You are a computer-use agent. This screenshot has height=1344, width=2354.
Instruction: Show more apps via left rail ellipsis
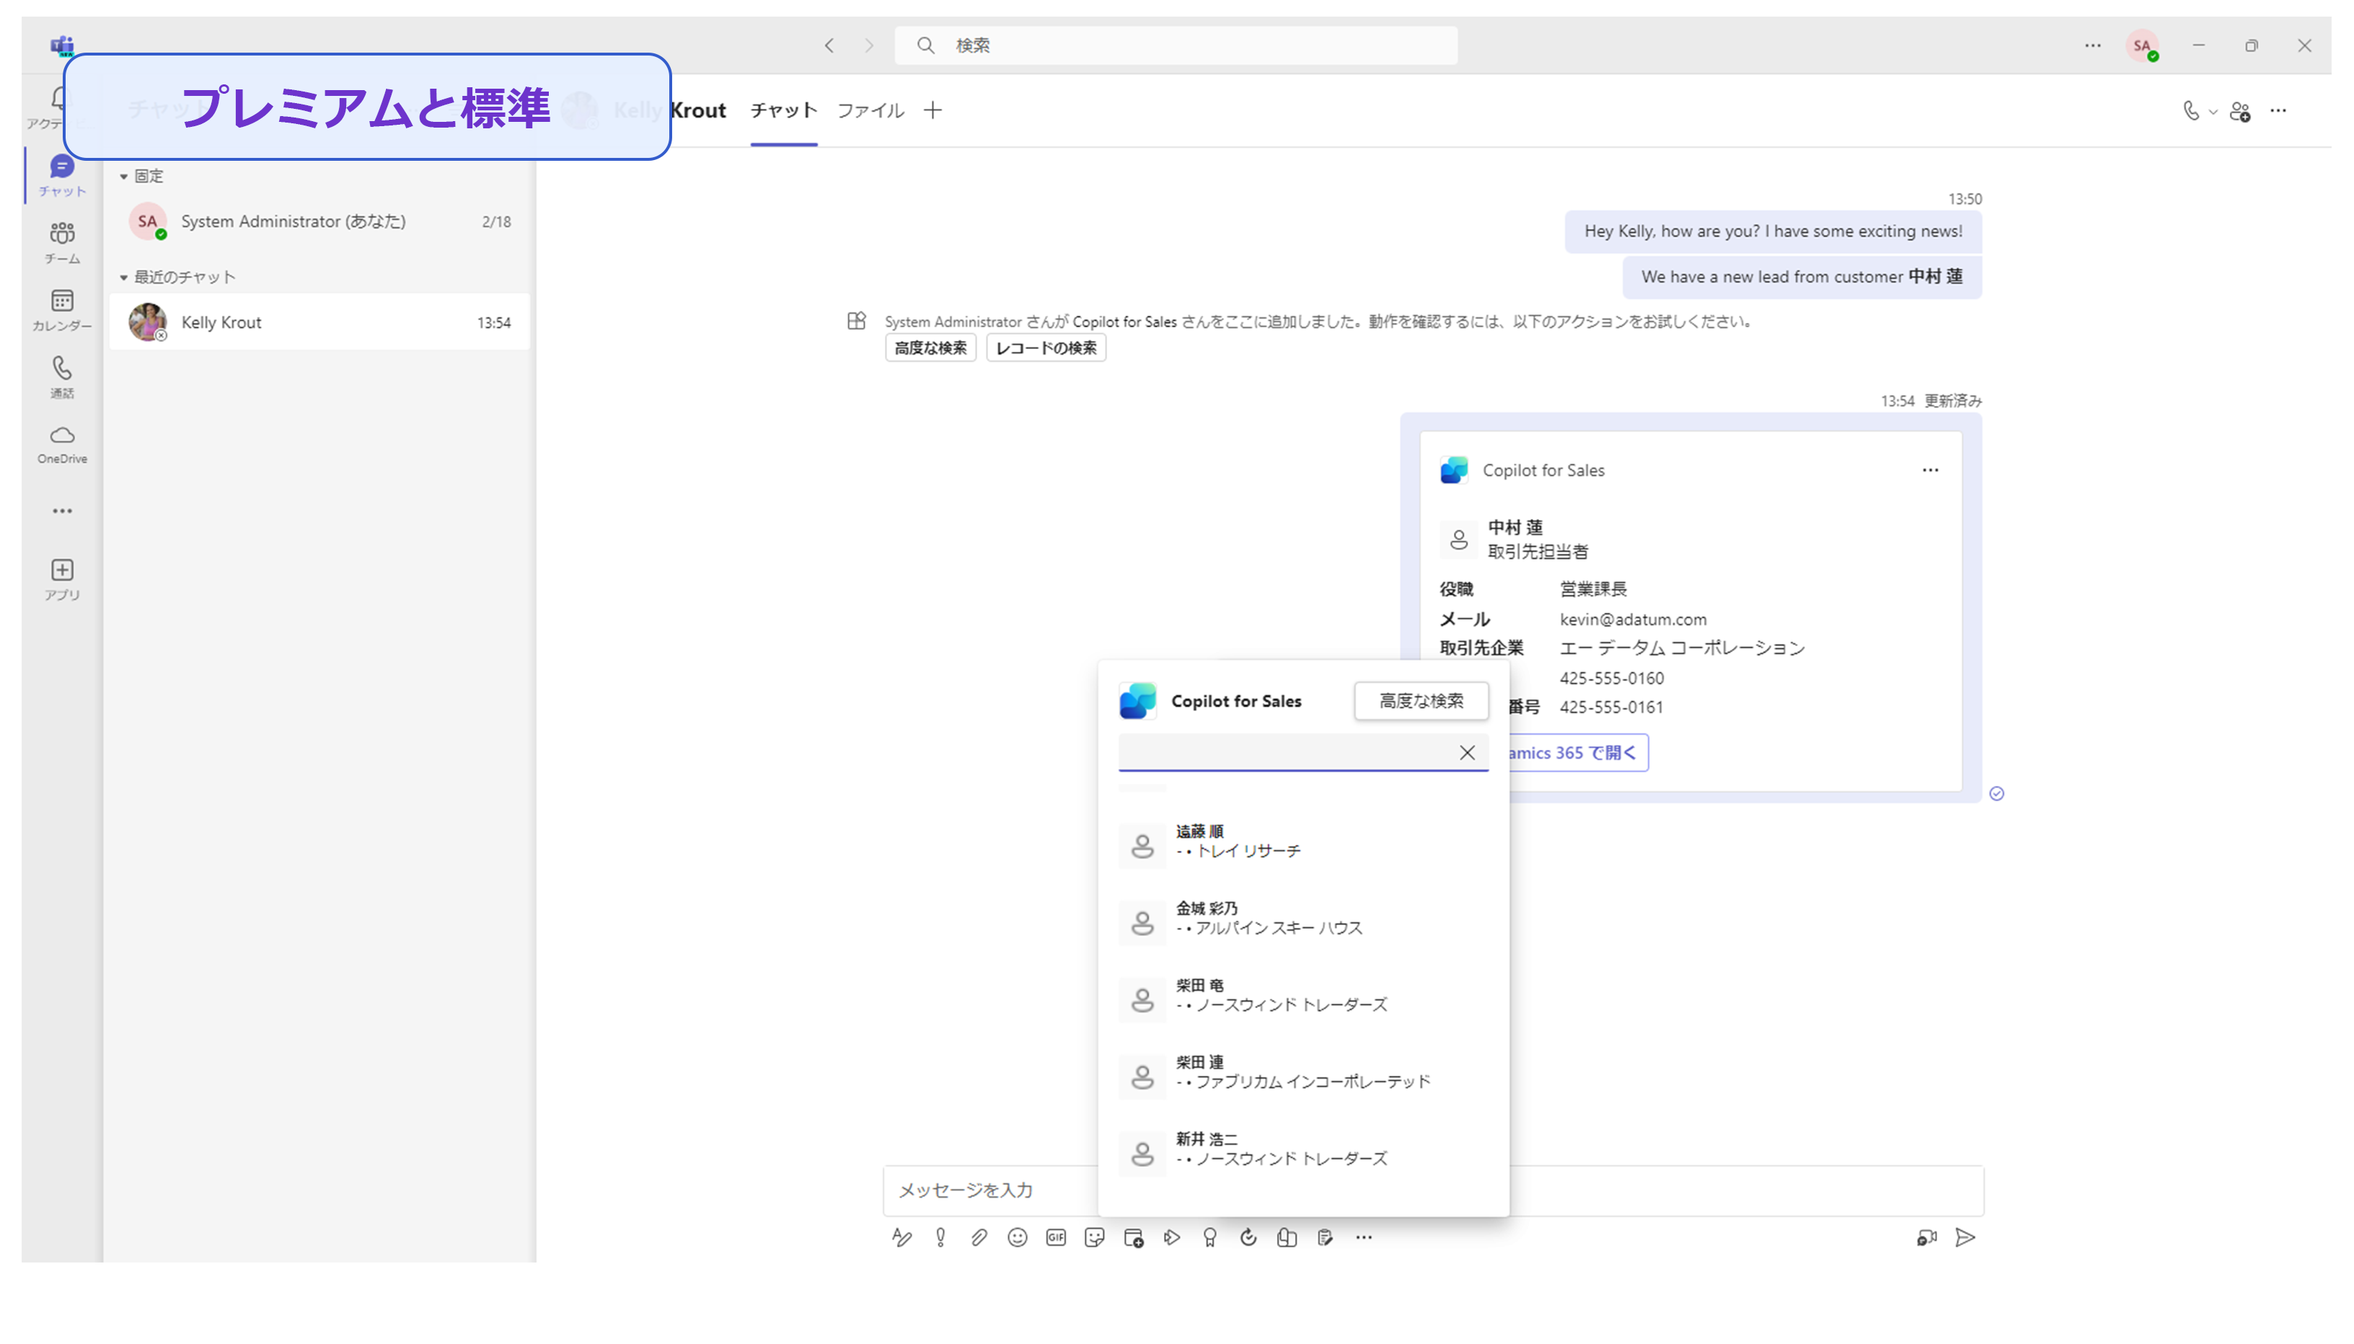pyautogui.click(x=62, y=510)
